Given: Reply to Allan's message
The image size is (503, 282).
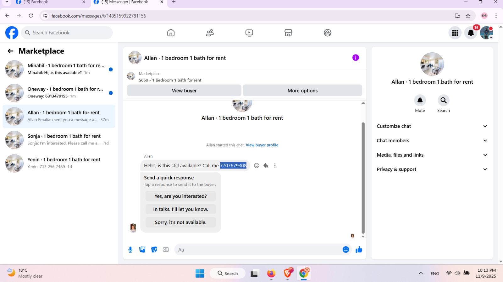Looking at the screenshot, I should point(266,165).
